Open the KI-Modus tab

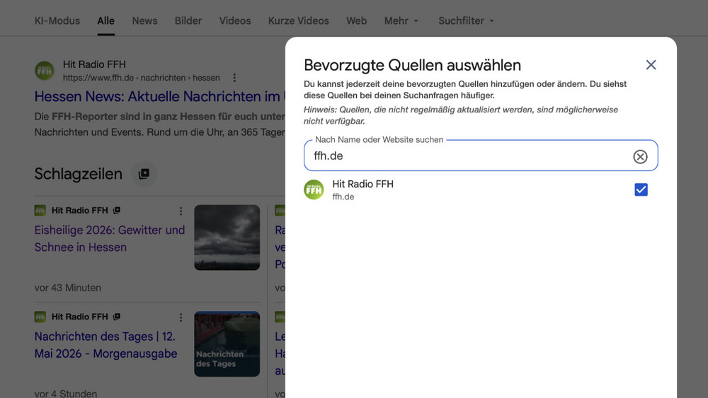(x=57, y=21)
